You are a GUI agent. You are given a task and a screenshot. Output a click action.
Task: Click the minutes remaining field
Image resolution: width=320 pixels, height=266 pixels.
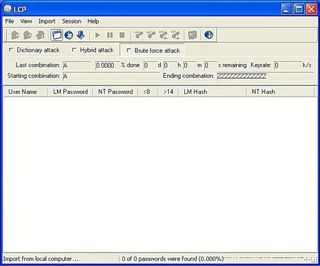[189, 65]
